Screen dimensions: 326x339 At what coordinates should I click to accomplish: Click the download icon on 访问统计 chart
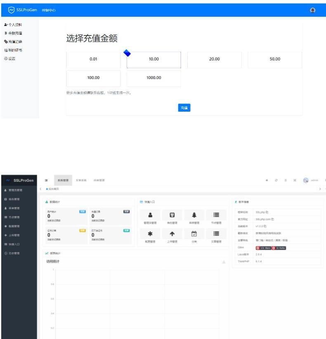pos(224,262)
